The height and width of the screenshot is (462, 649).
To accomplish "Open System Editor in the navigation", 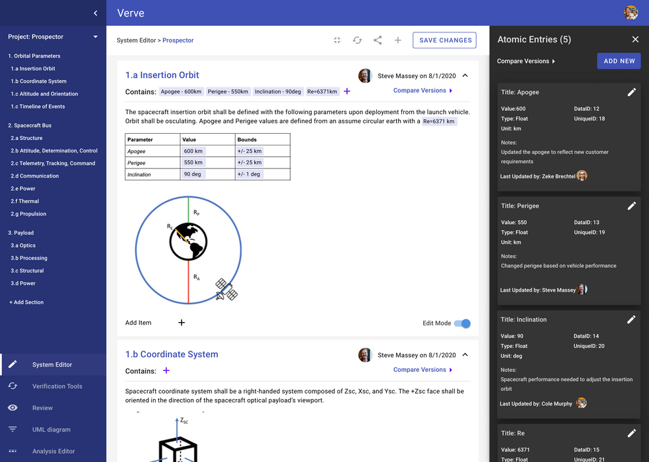I will 53,365.
